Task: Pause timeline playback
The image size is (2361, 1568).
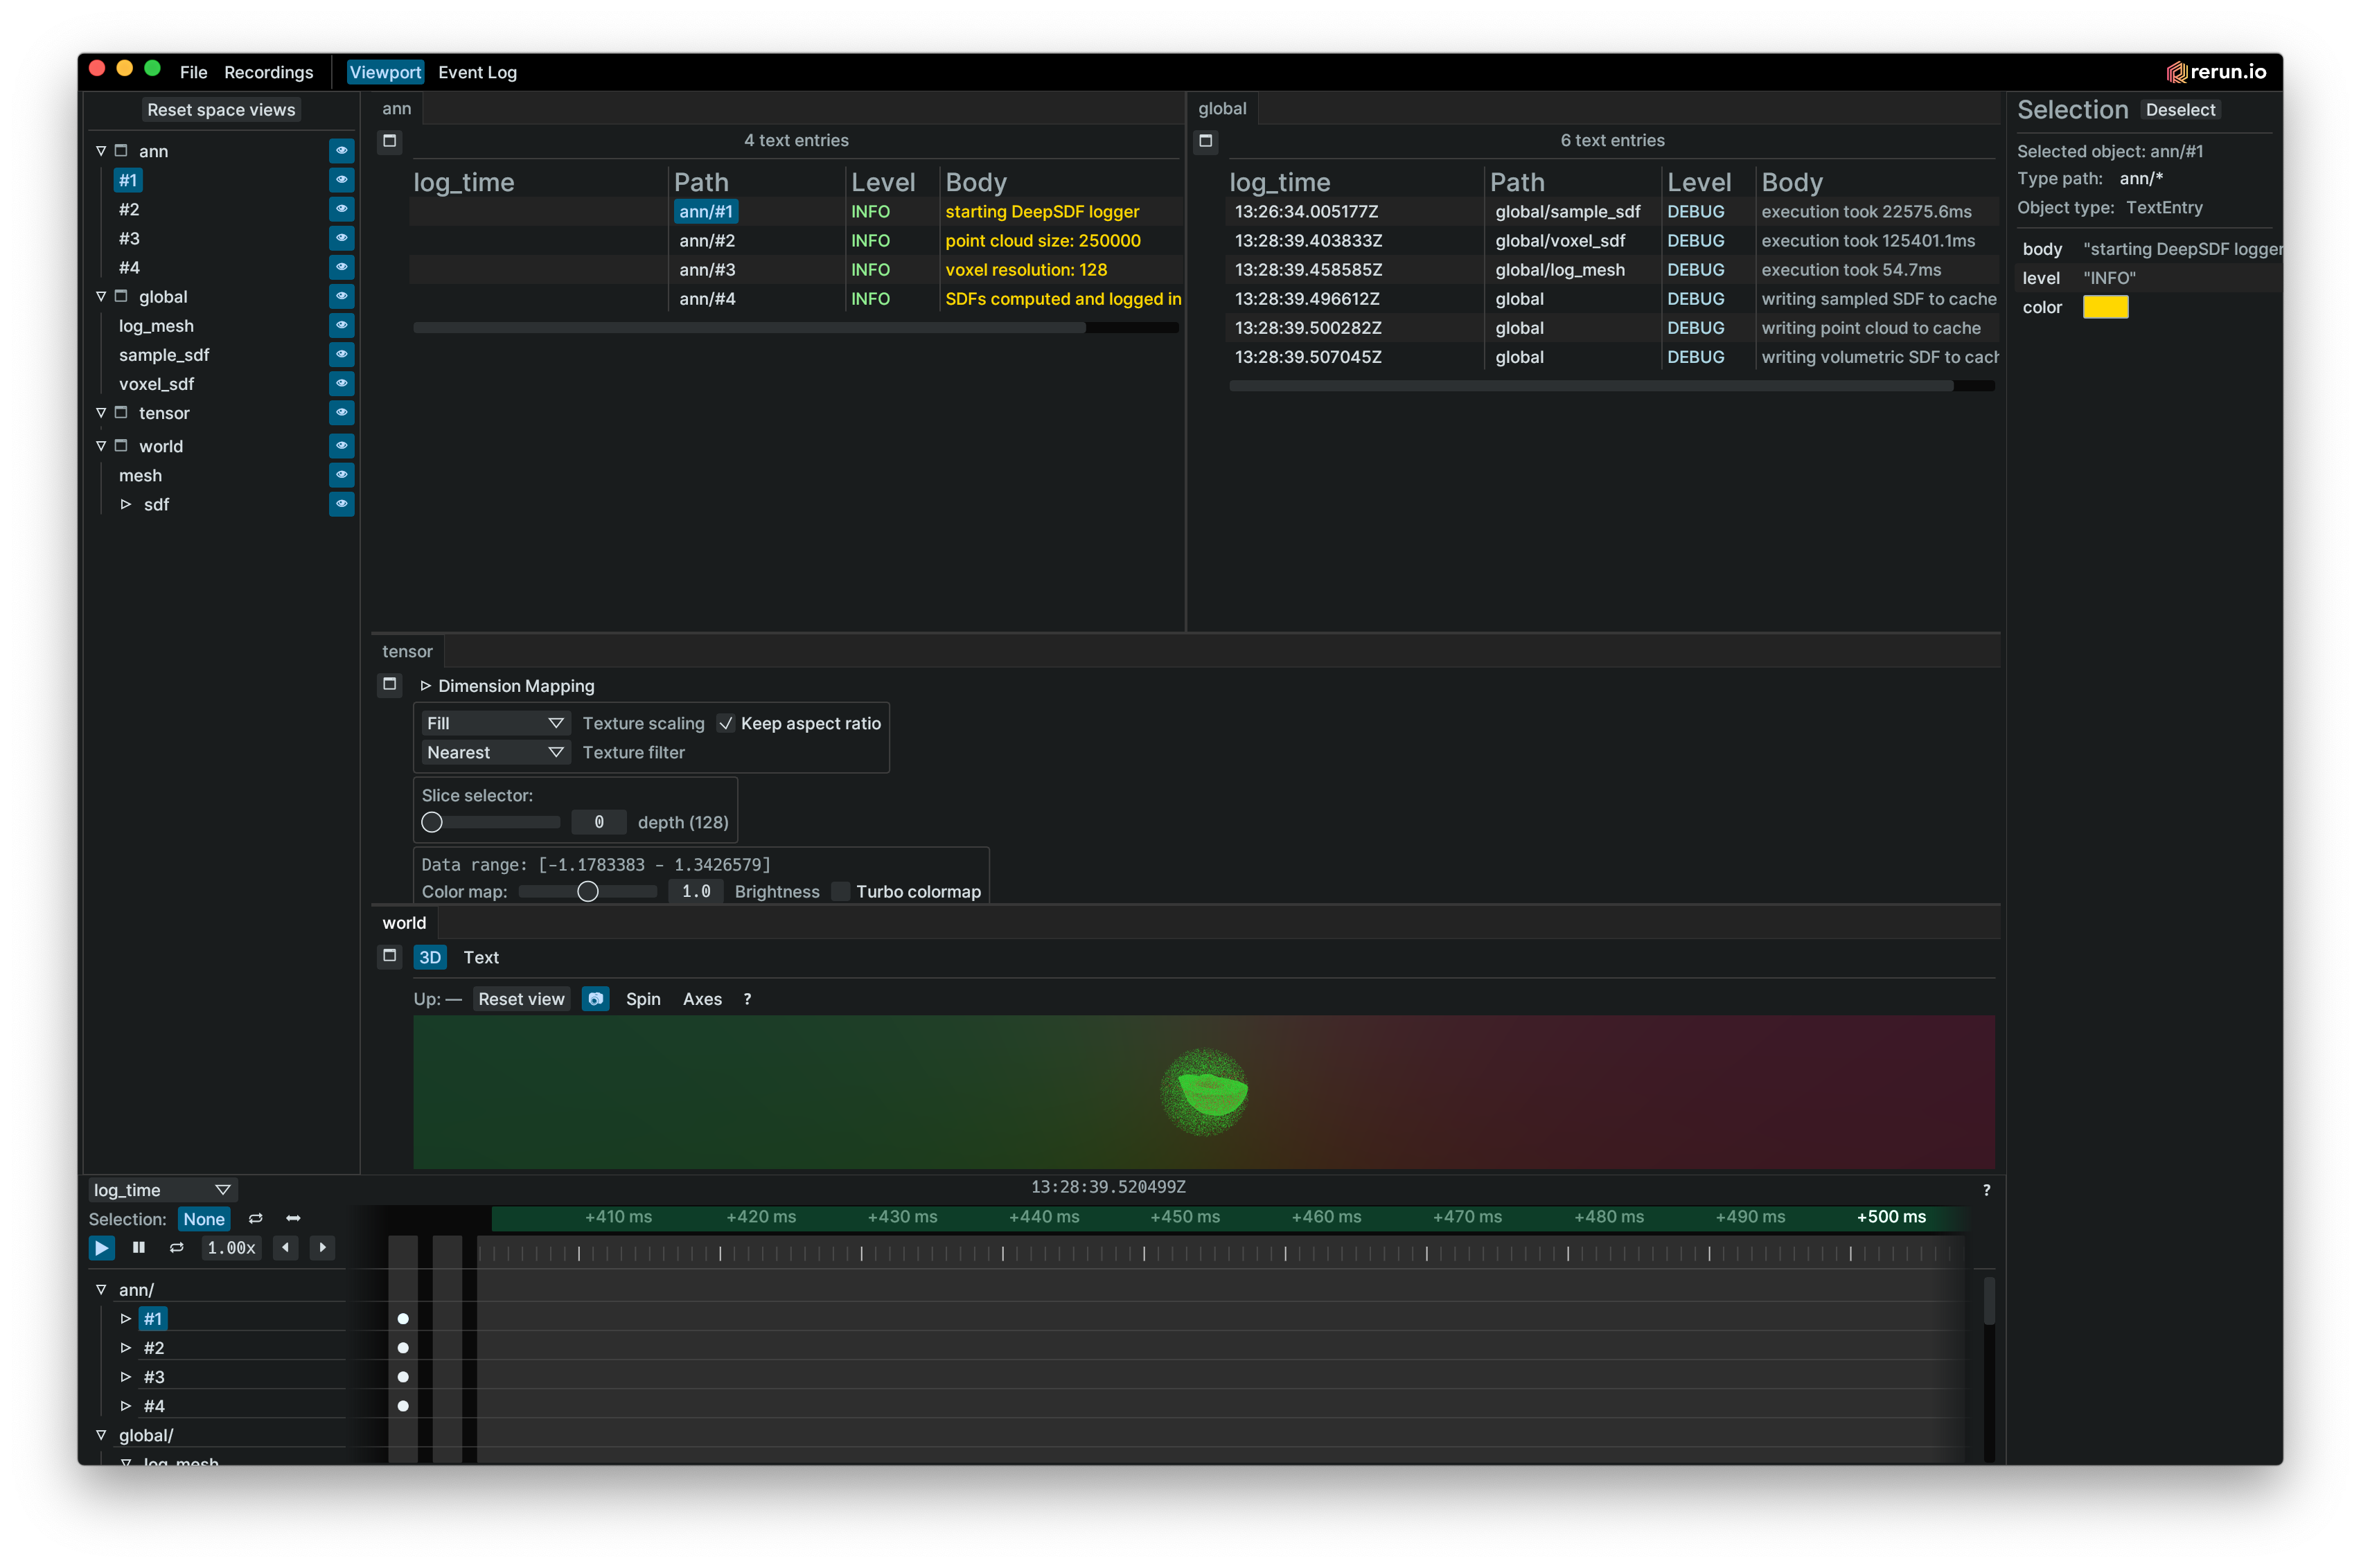Action: coord(139,1247)
